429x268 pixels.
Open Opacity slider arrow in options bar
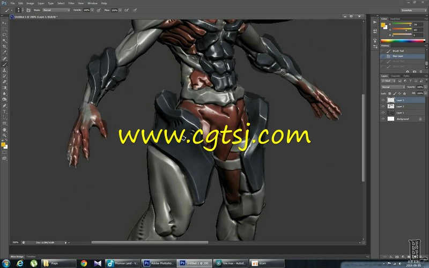pyautogui.click(x=92, y=10)
